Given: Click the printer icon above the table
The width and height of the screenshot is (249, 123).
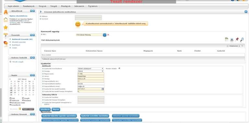Looking at the screenshot, I should pos(232,40).
